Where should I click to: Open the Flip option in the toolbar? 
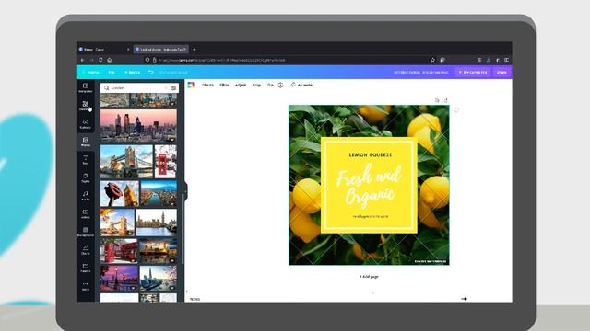pyautogui.click(x=270, y=86)
